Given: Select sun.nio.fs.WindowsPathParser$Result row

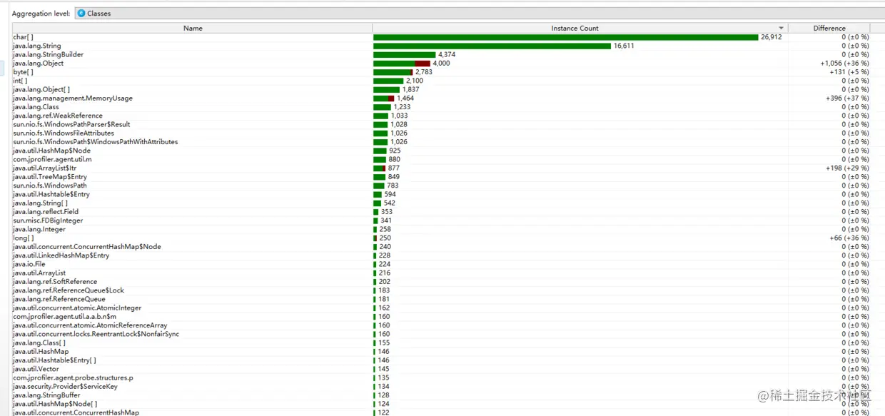Looking at the screenshot, I should 441,124.
